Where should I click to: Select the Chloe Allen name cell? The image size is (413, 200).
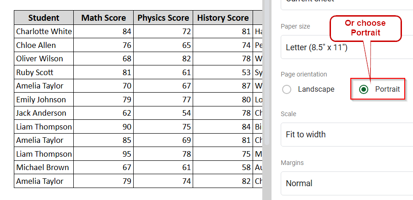(44, 45)
